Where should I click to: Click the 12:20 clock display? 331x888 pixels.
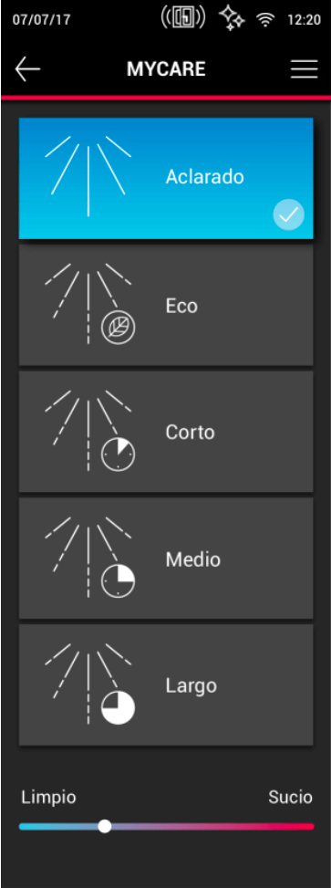304,20
